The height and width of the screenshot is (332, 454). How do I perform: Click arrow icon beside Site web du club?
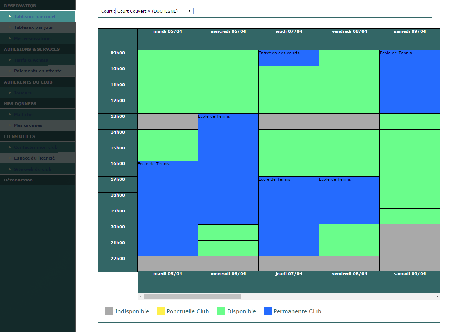[x=10, y=169]
